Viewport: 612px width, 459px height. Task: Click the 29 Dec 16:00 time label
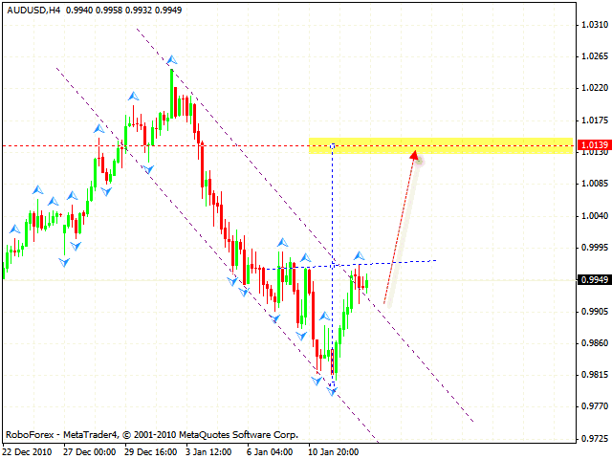coord(151,452)
